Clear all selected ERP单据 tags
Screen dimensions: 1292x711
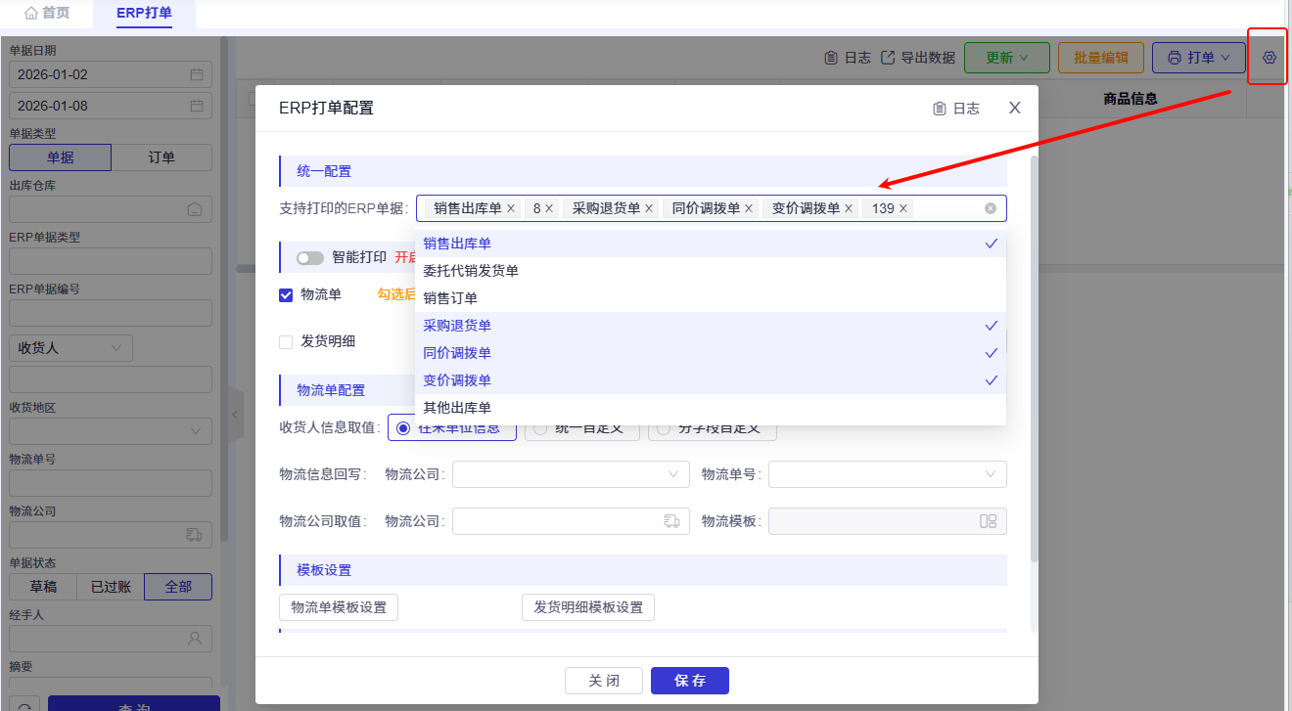[x=991, y=208]
